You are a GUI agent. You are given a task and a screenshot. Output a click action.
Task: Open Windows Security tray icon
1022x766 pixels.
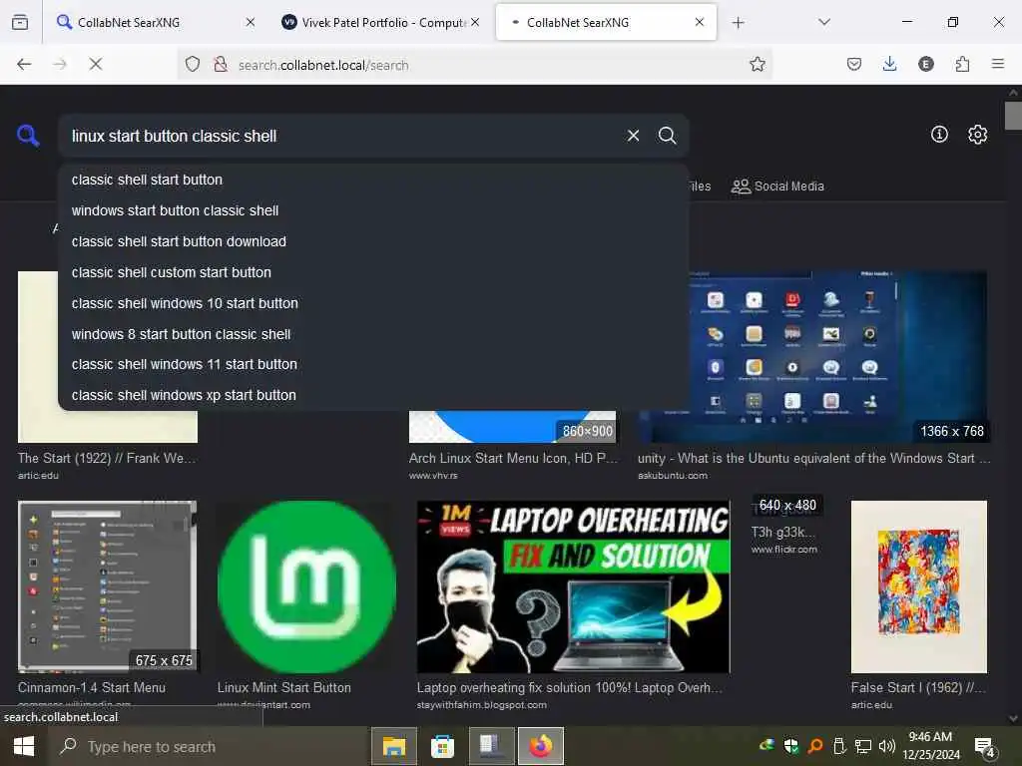[791, 746]
